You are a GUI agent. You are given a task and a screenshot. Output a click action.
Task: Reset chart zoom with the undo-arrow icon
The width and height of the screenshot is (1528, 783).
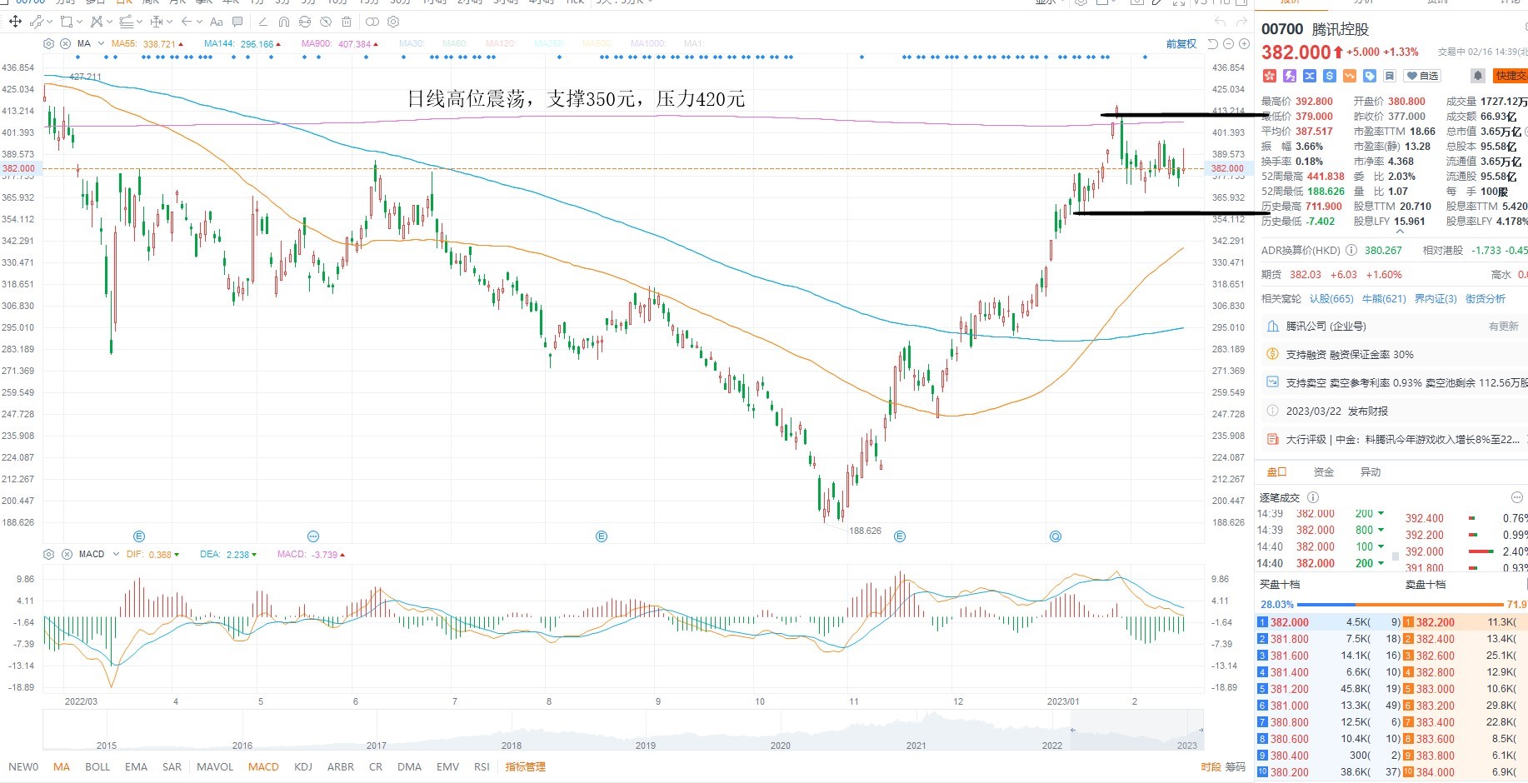[1212, 43]
